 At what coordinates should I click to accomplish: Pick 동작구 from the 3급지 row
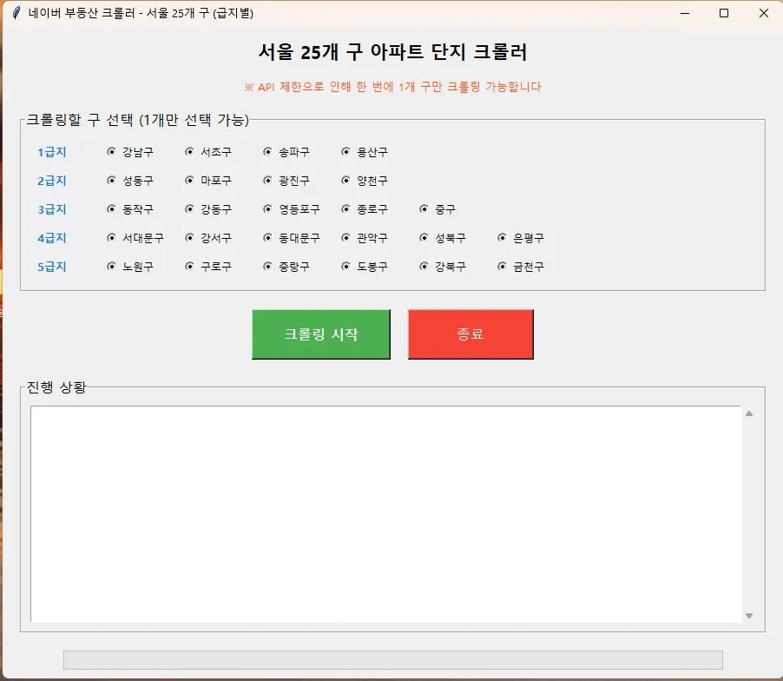110,208
